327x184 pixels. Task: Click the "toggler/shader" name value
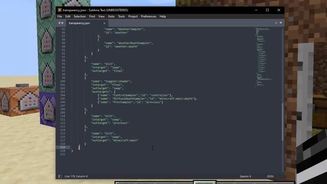coord(117,81)
